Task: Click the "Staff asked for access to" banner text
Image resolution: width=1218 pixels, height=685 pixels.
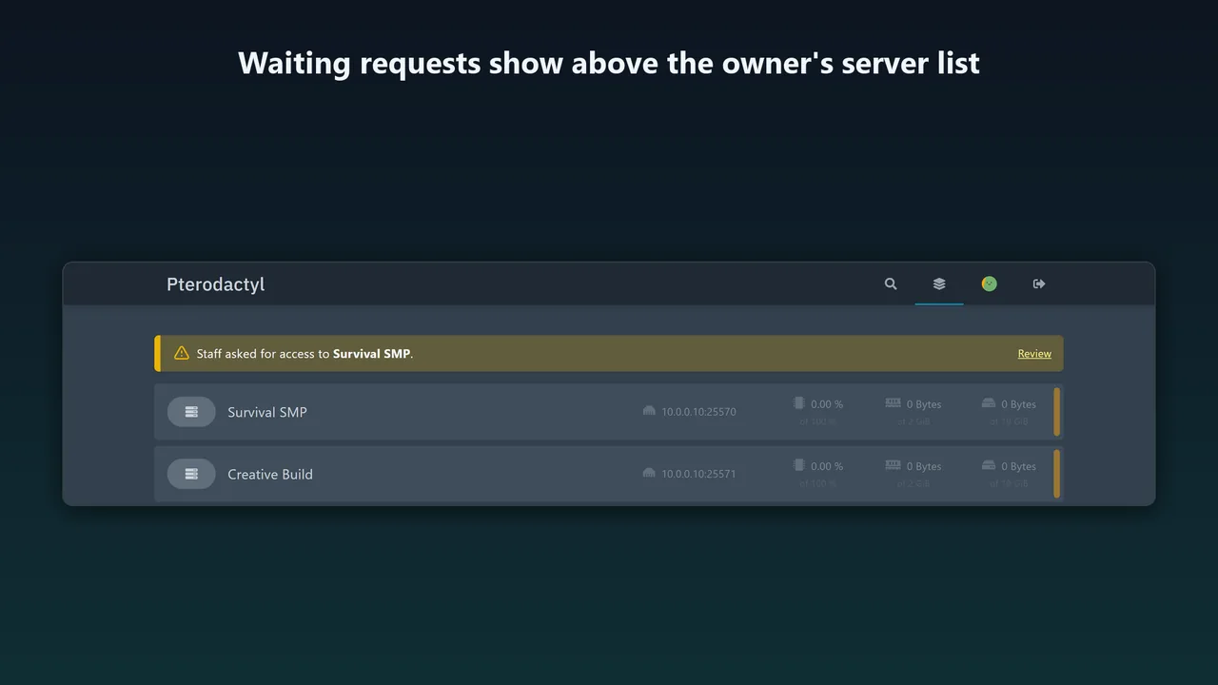Action: (x=263, y=354)
